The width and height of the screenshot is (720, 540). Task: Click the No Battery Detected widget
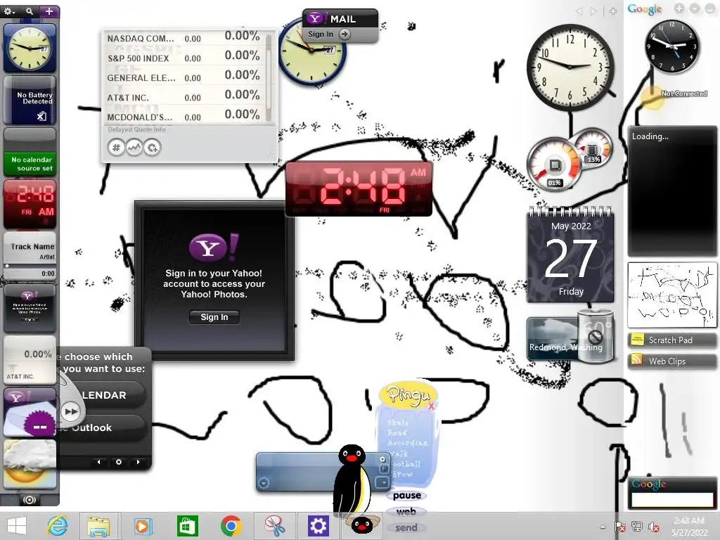pos(30,100)
